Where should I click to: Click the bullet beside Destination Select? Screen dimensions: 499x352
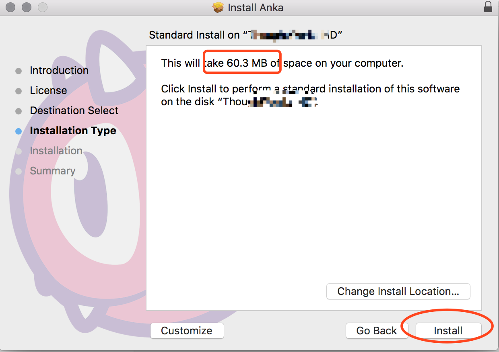(19, 111)
